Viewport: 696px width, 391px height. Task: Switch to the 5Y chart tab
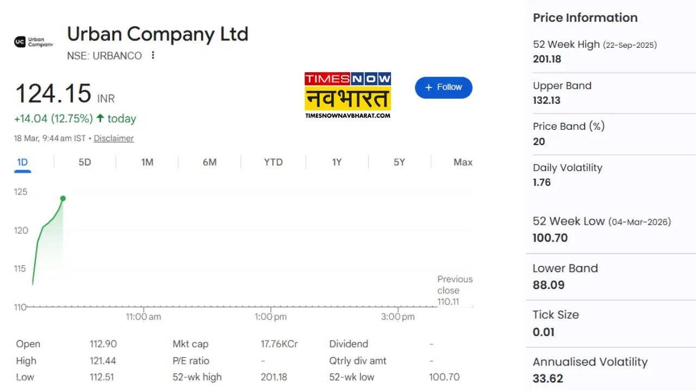(x=399, y=162)
